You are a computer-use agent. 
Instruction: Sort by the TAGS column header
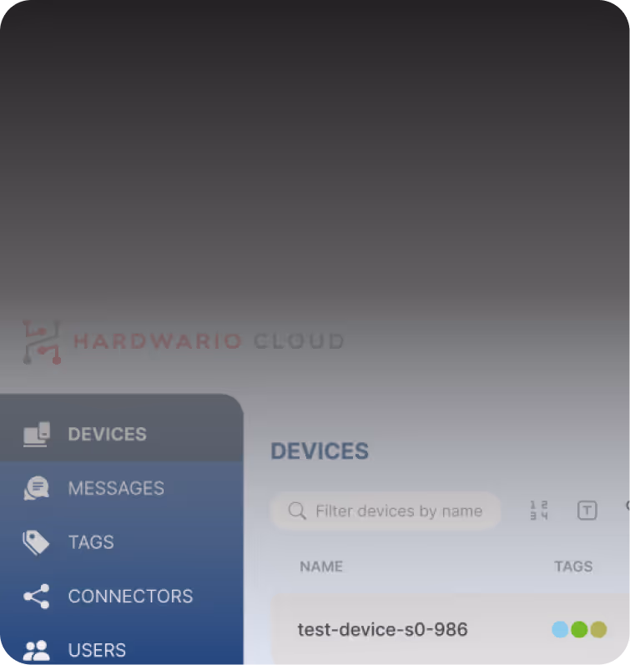[x=573, y=567]
